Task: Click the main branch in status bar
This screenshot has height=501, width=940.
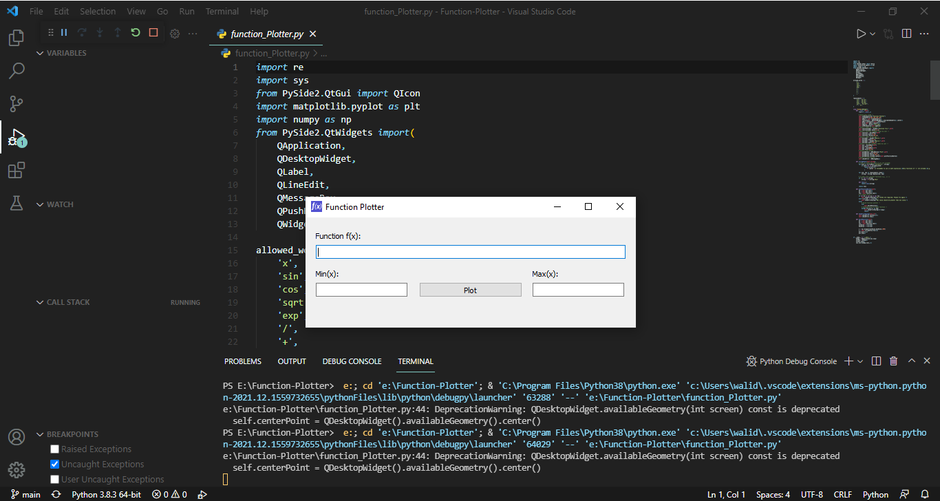Action: pyautogui.click(x=26, y=494)
